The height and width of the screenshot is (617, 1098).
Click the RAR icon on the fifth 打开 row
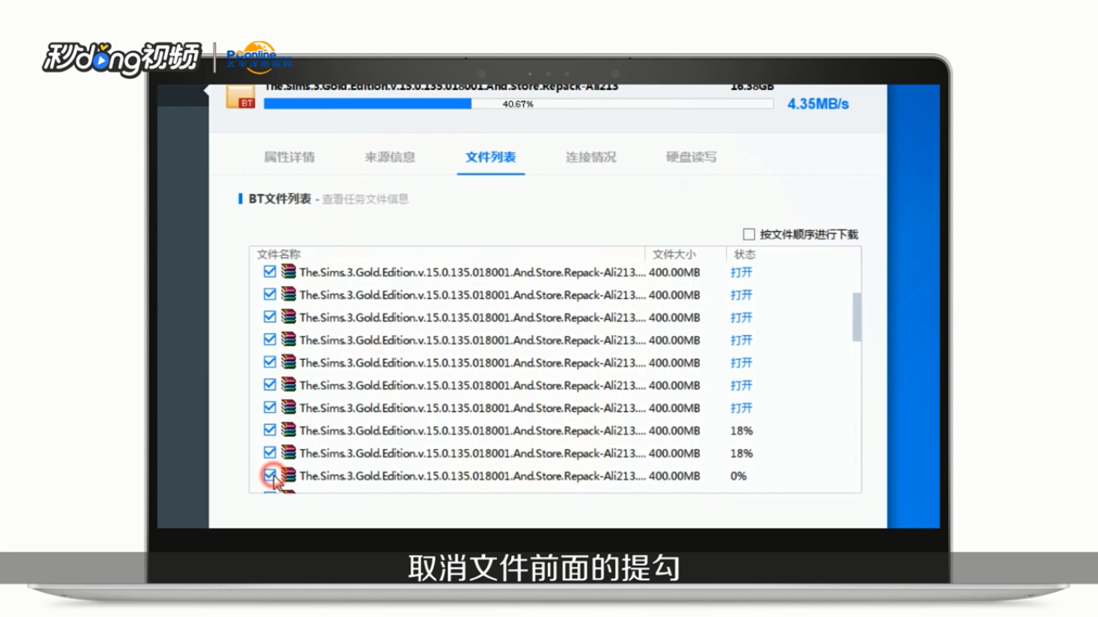pyautogui.click(x=288, y=362)
